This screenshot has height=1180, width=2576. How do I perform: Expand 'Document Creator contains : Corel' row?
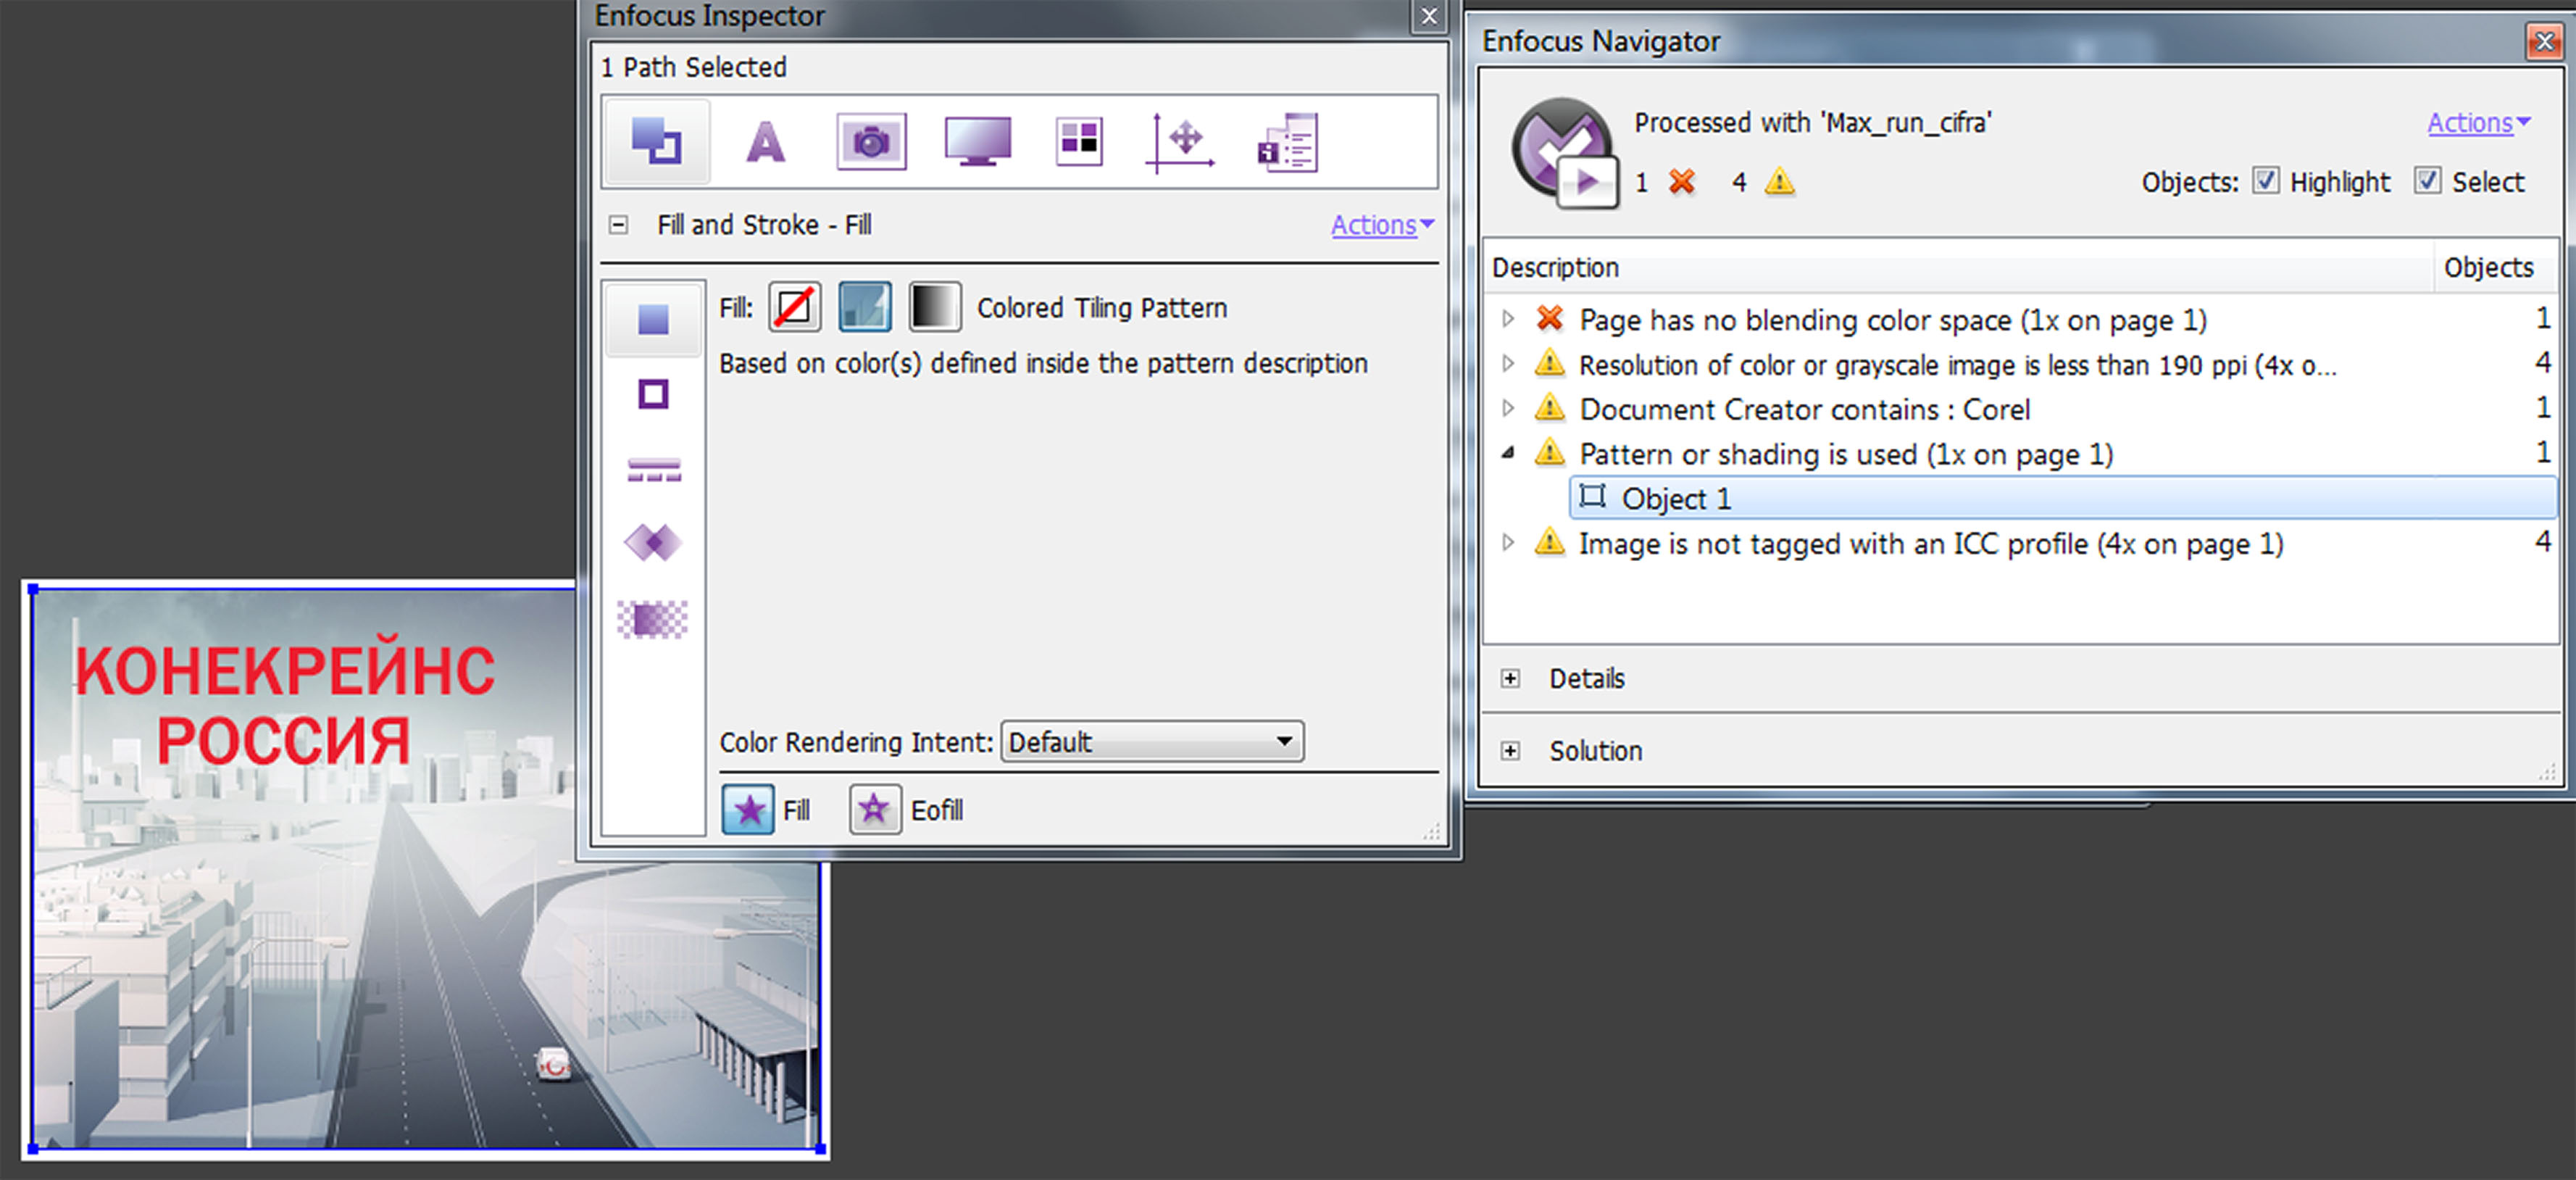1508,408
